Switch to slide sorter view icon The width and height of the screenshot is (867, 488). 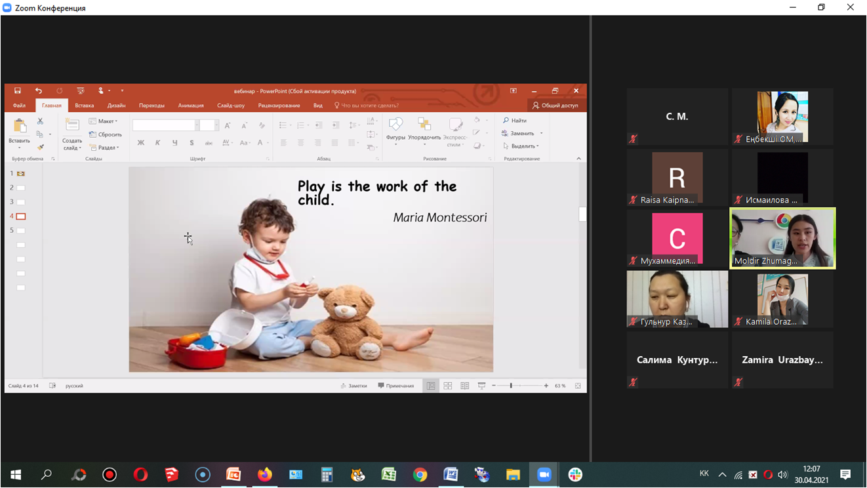click(x=448, y=386)
